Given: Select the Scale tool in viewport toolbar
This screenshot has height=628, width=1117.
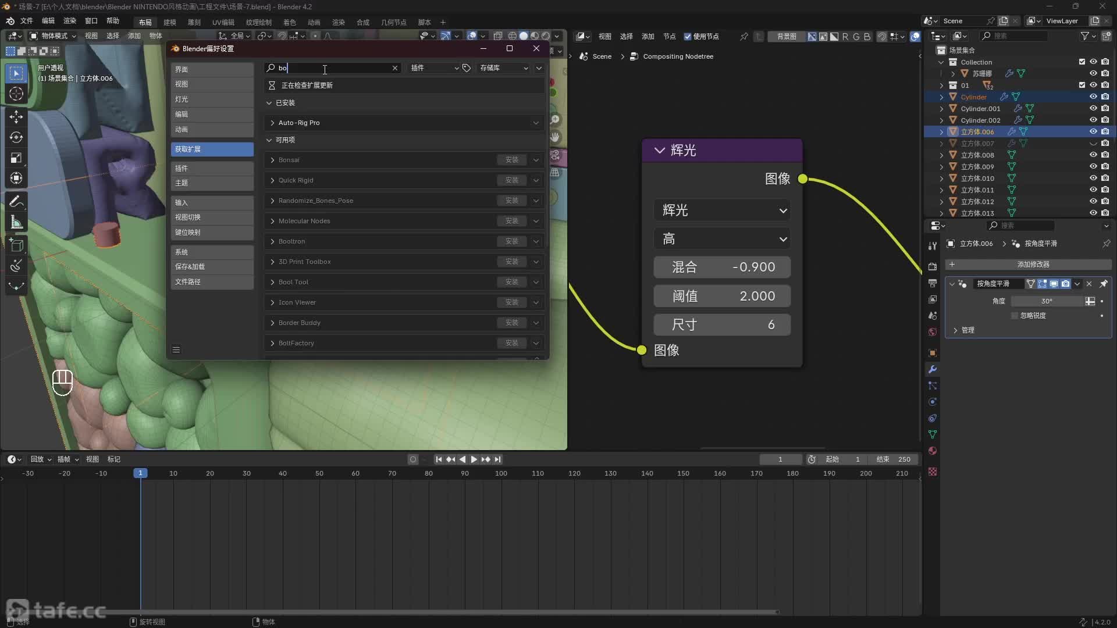Looking at the screenshot, I should click(16, 158).
